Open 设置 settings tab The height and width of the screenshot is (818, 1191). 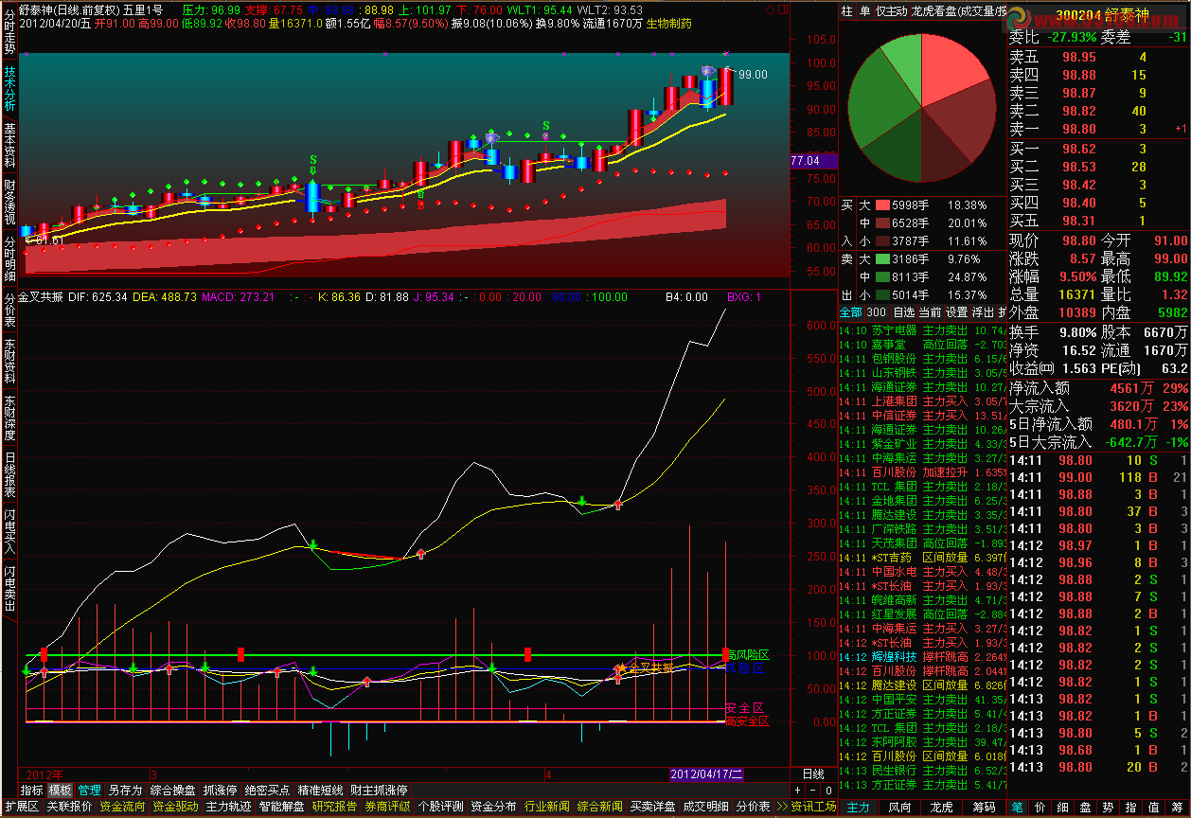(x=957, y=311)
